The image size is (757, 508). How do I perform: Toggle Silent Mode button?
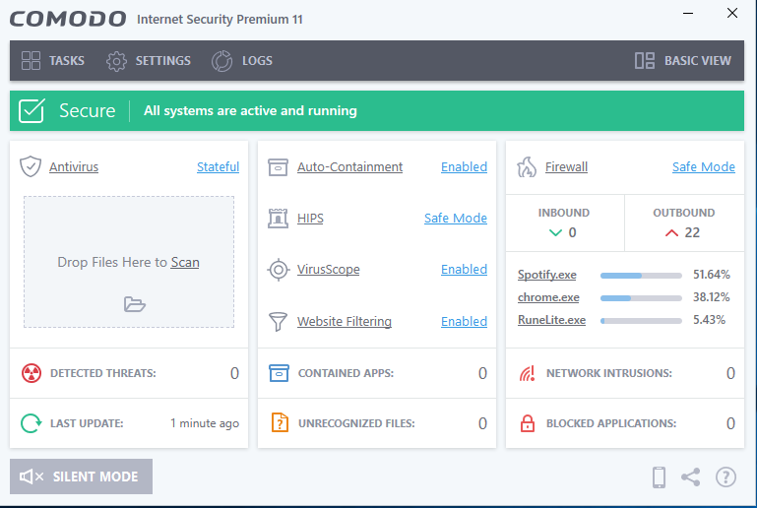(x=82, y=476)
